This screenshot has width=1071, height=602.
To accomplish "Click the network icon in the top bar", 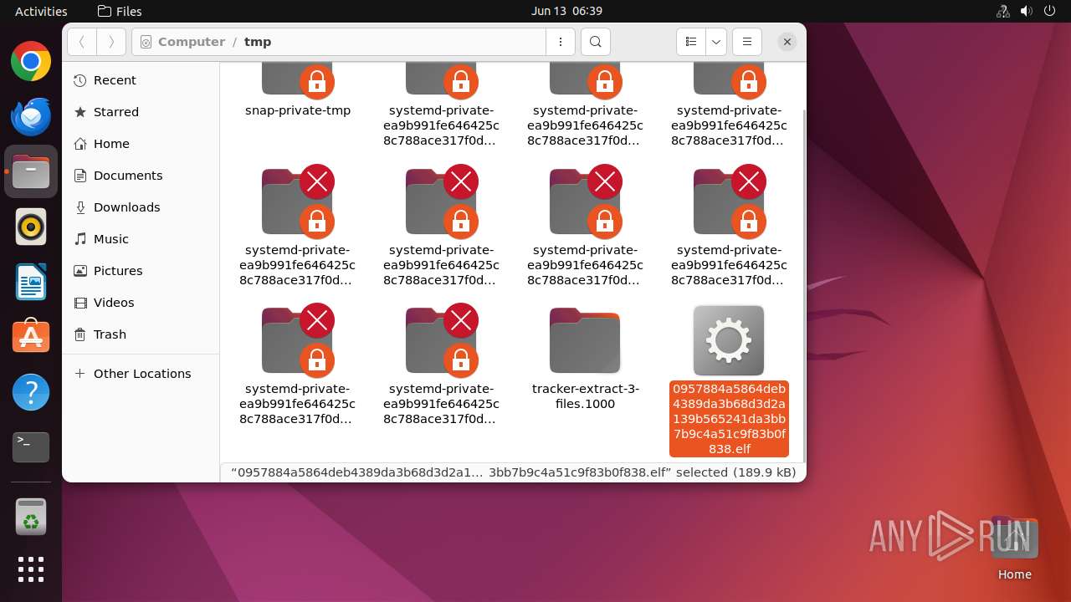I will pyautogui.click(x=1003, y=11).
